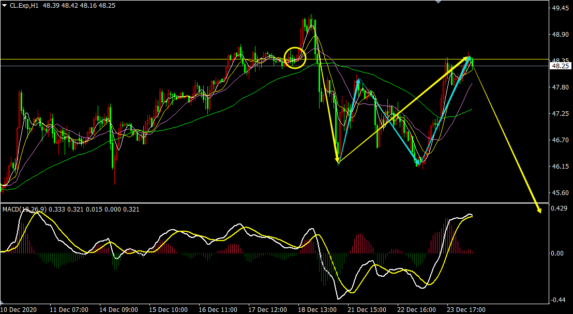Click the 15 Dec 10:00 time label
Screen dimensions: 573x314
(168, 310)
